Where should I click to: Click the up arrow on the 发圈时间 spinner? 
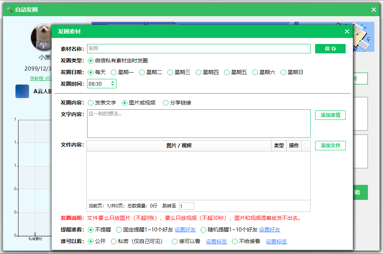coord(113,82)
